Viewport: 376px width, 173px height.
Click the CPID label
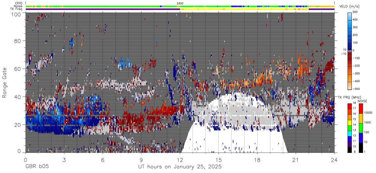(x=19, y=3)
